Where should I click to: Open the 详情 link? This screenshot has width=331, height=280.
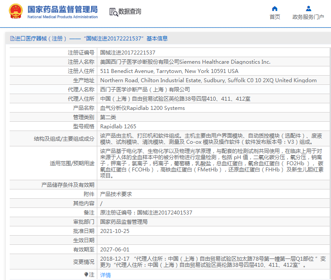pos(105,275)
